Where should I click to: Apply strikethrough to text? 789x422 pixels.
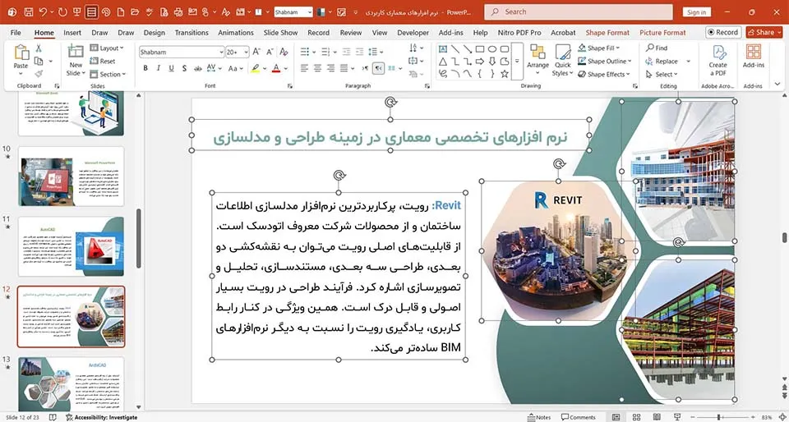[198, 68]
